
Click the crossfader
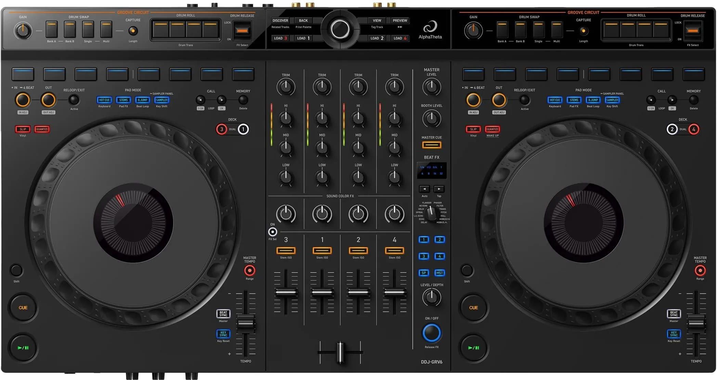tap(340, 352)
